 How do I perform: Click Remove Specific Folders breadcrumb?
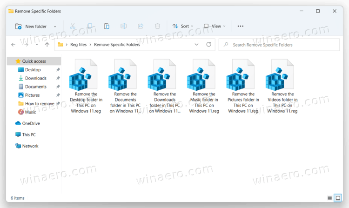point(117,45)
